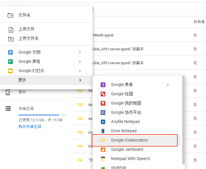This screenshot has height=169, width=206.
Task: Choose 文件夹 to create a folder
Action: (46, 15)
